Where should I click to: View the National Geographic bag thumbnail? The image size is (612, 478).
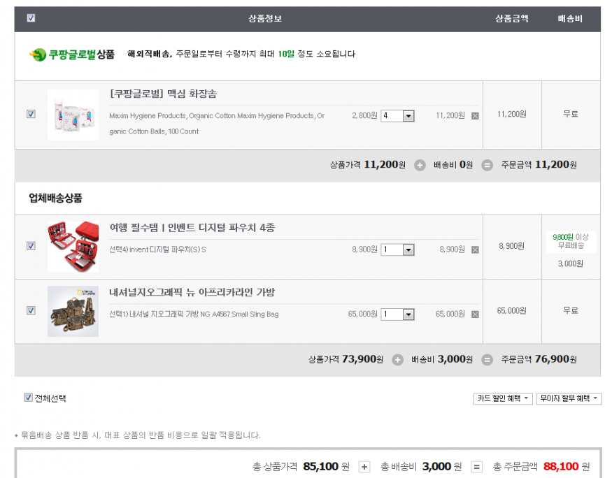[x=73, y=311]
